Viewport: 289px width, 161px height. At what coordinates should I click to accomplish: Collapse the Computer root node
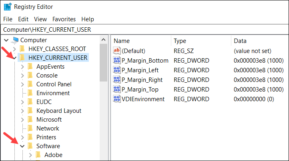click(6, 40)
